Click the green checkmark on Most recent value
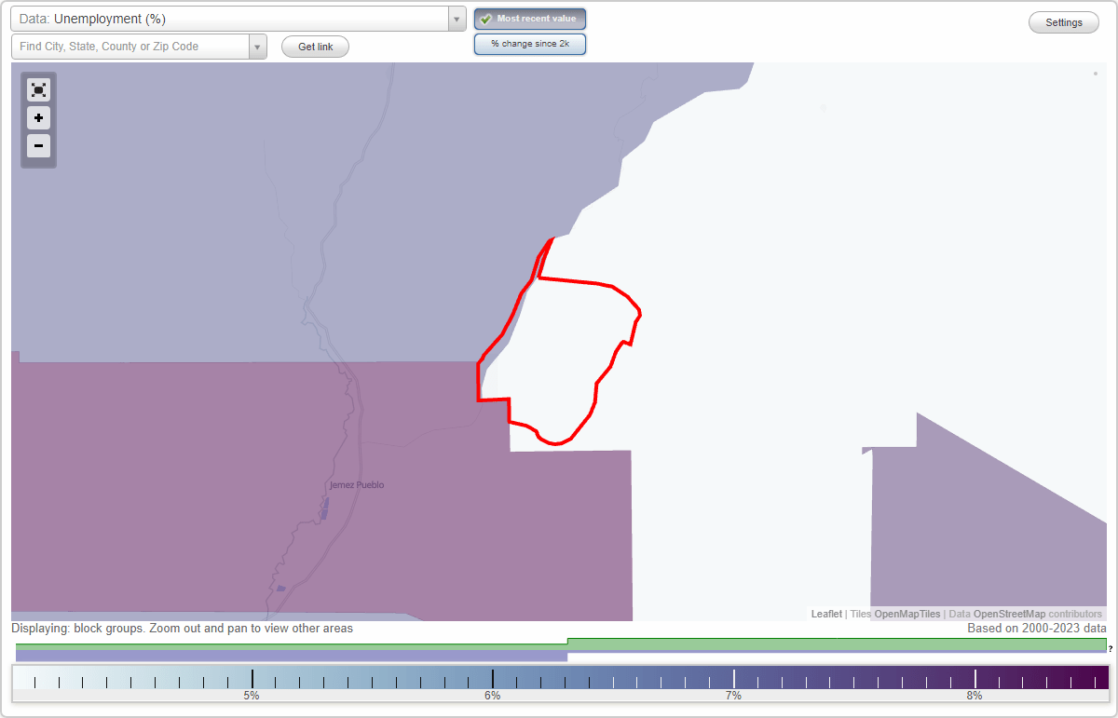 [486, 18]
